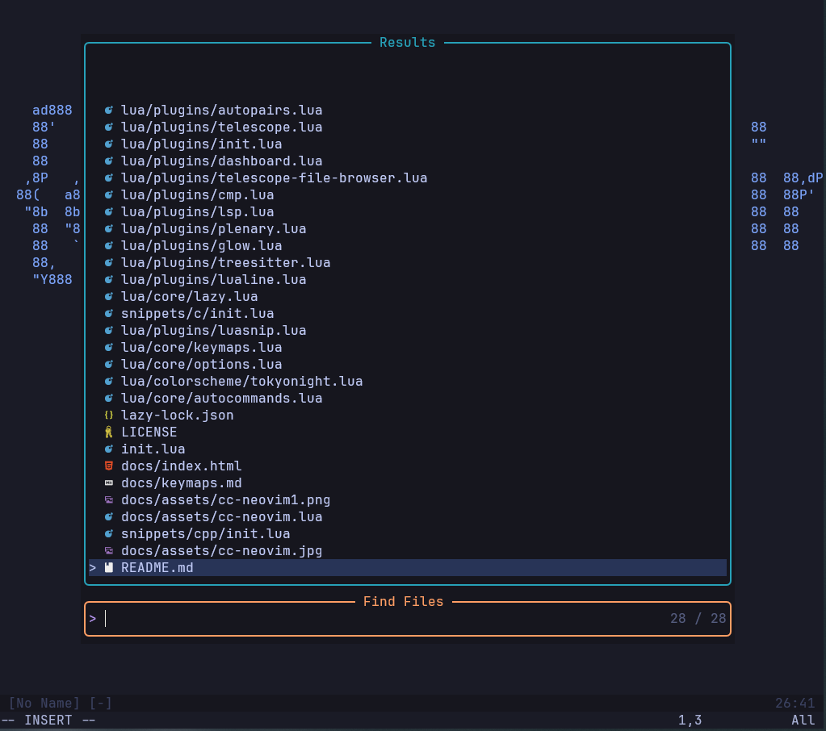Image resolution: width=826 pixels, height=731 pixels.
Task: Click the JSON braces icon for lazy-lock.json
Action: 109,416
